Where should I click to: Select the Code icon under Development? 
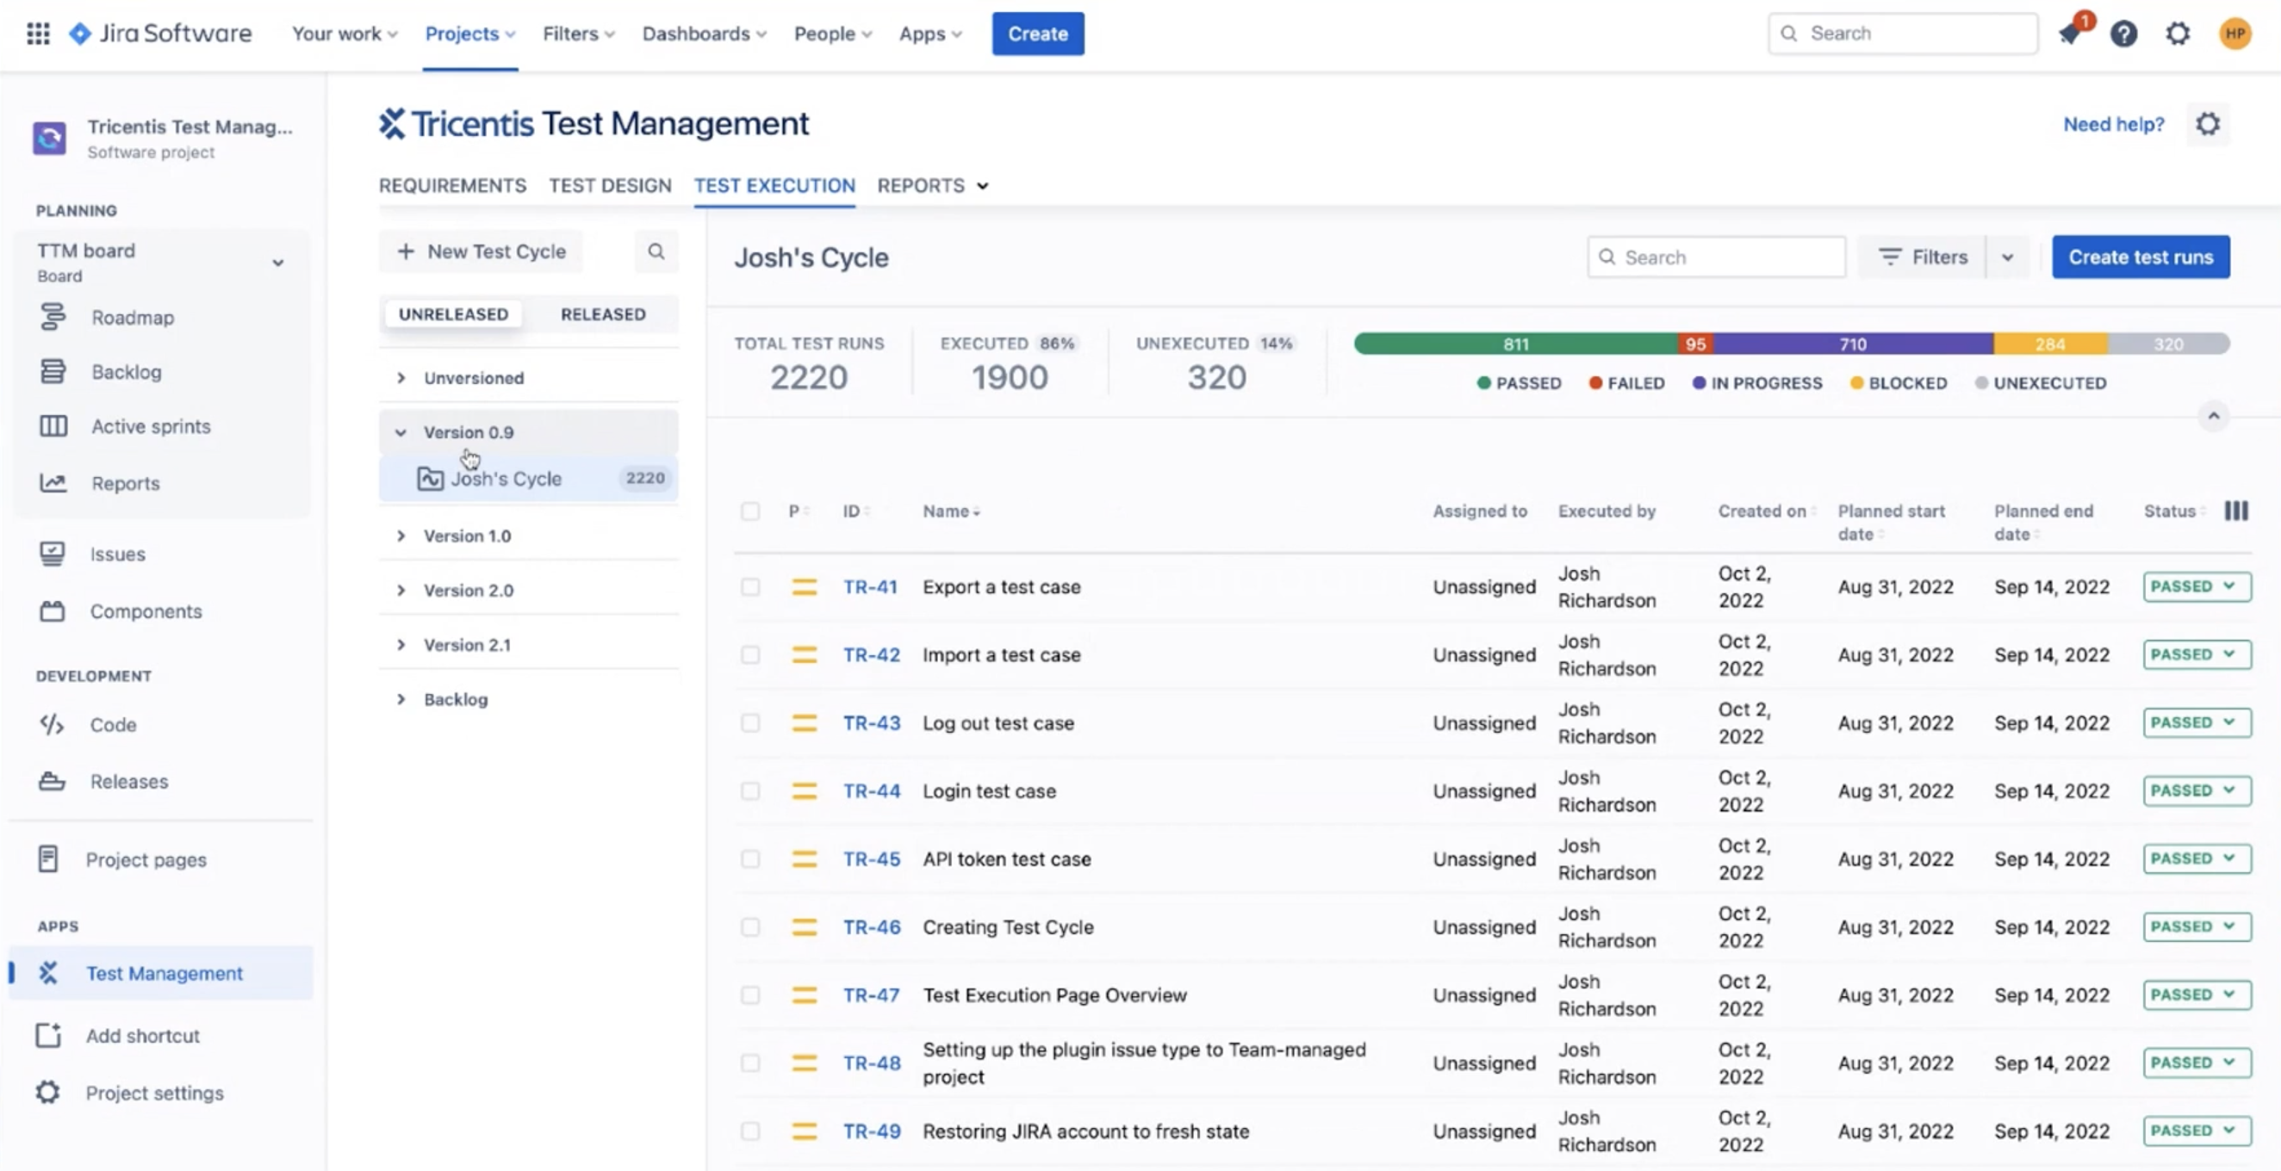(x=51, y=724)
